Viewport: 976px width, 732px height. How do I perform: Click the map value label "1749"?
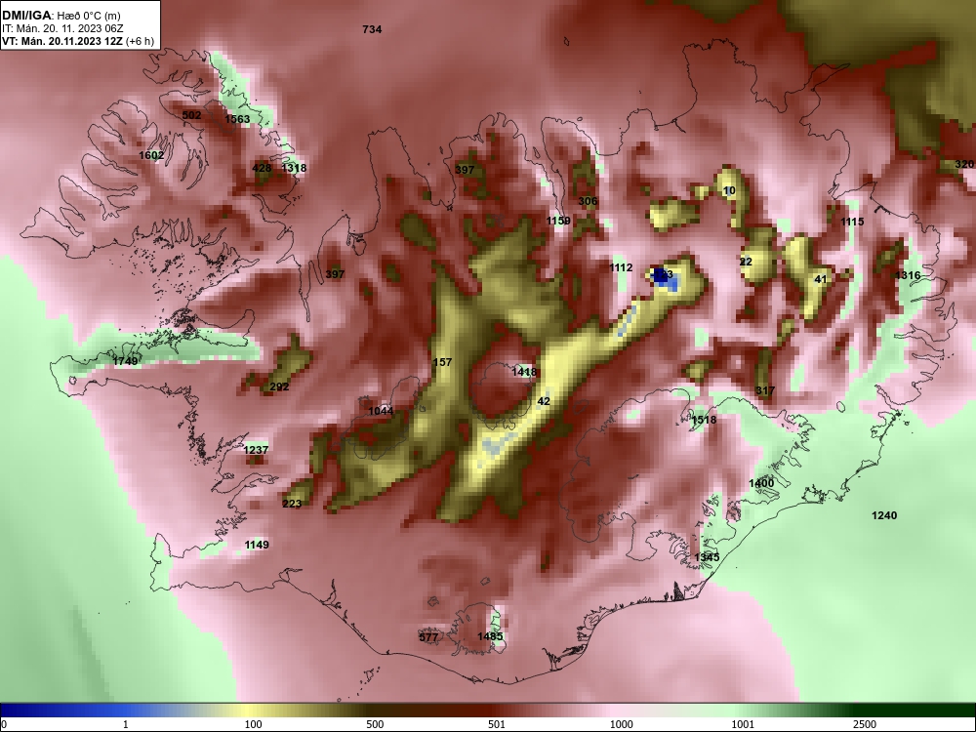click(125, 361)
